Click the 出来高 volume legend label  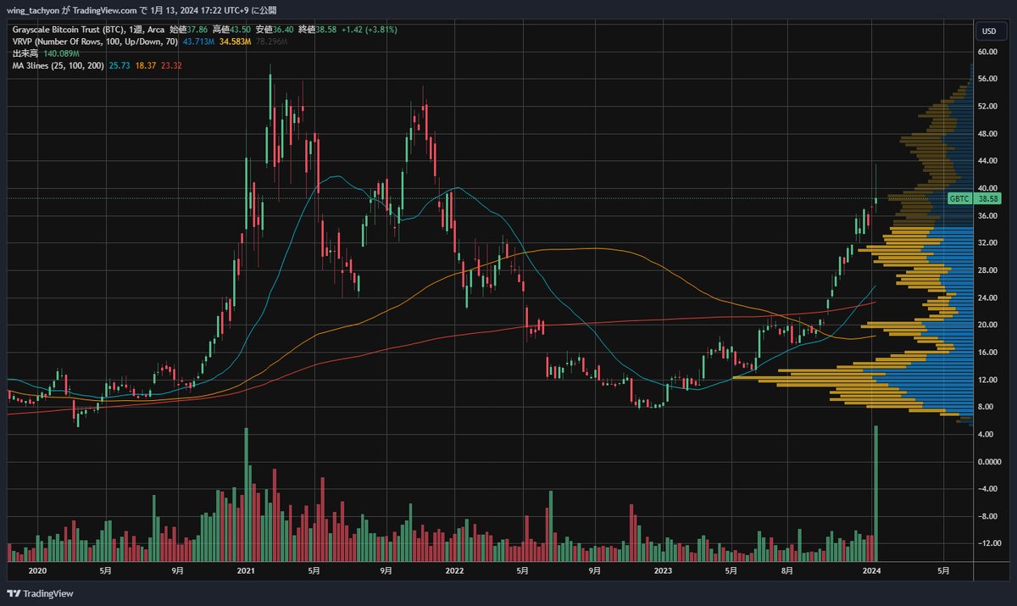pyautogui.click(x=25, y=53)
